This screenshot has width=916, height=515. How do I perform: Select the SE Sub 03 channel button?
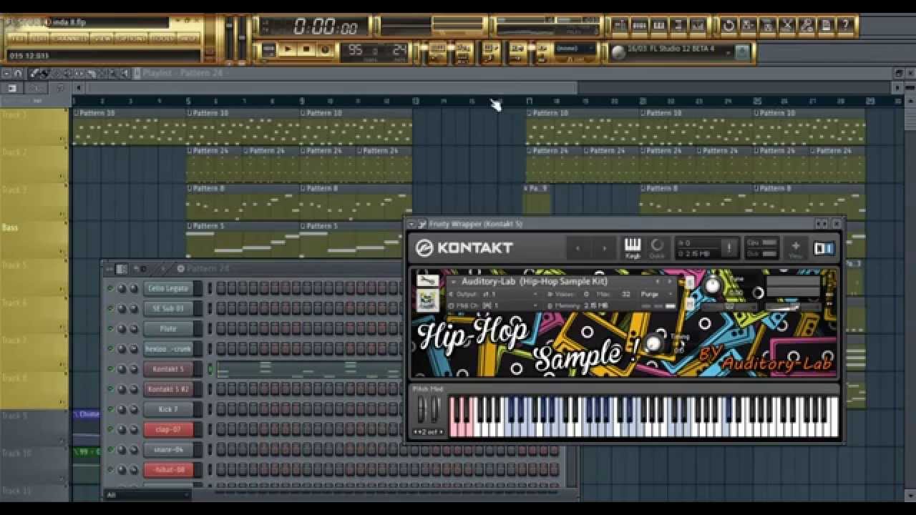[168, 308]
